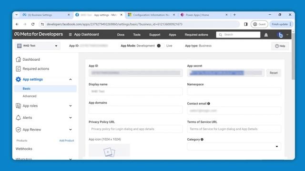305x171 pixels.
Task: Click the browser back arrow
Action: pyautogui.click(x=17, y=24)
